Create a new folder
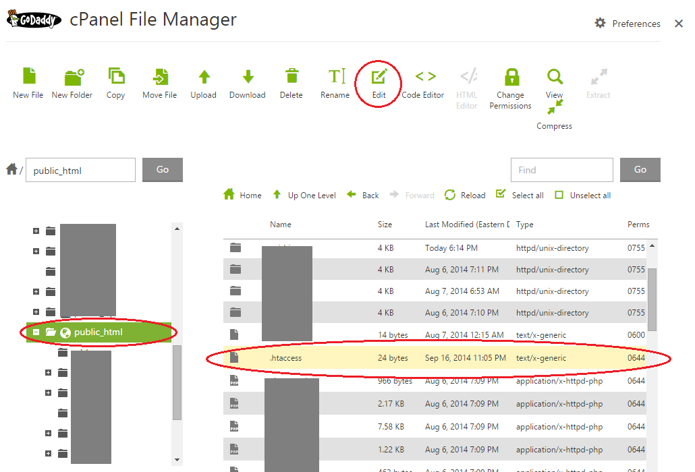This screenshot has width=695, height=472. 72,81
